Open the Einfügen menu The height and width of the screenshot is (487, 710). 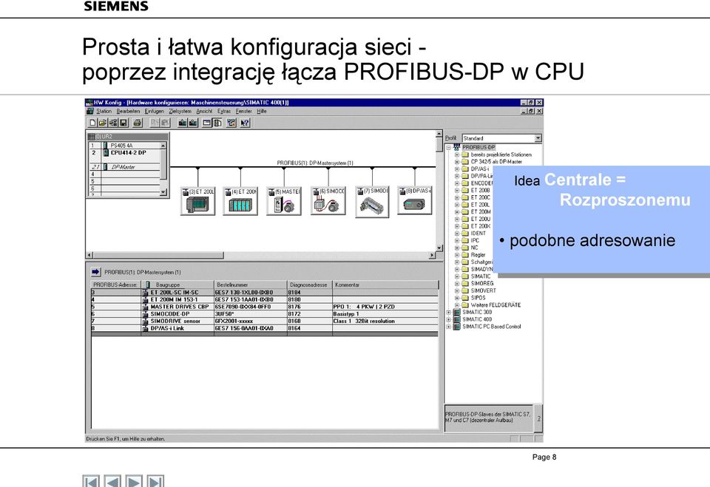[x=155, y=112]
